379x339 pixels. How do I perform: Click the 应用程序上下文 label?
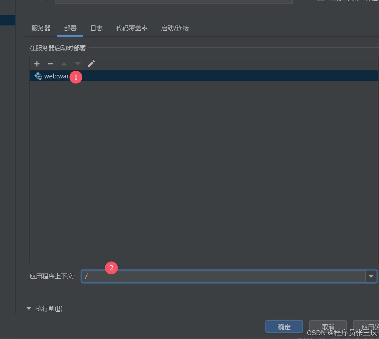click(52, 276)
